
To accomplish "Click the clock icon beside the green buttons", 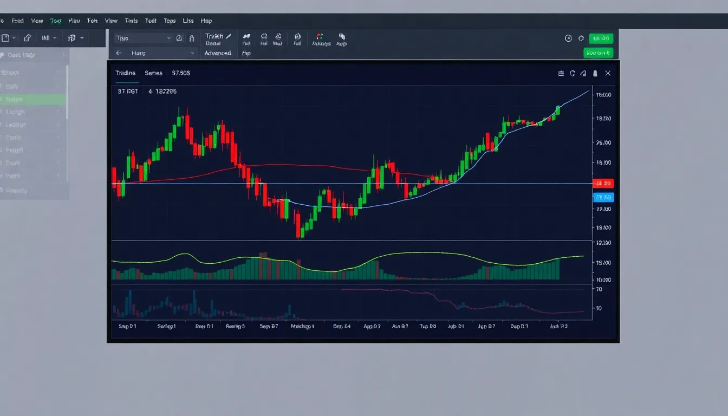I will click(x=568, y=38).
